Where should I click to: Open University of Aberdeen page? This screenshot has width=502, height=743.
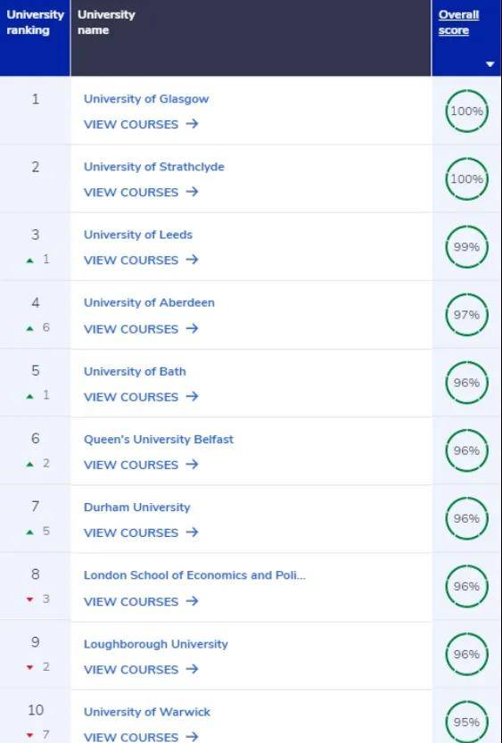(149, 302)
